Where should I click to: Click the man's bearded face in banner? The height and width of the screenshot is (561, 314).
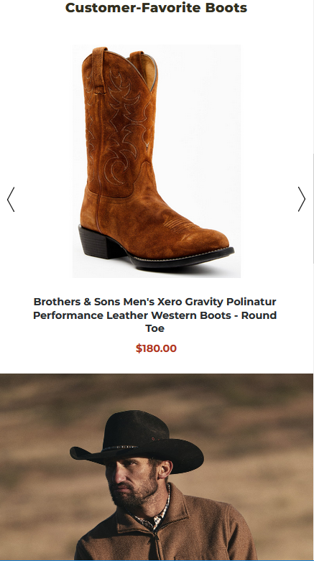(132, 479)
